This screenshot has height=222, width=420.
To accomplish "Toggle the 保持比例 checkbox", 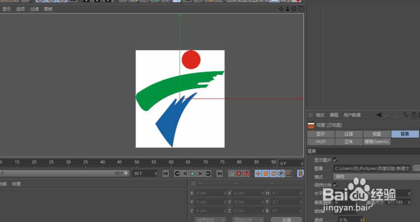I will click(x=335, y=185).
